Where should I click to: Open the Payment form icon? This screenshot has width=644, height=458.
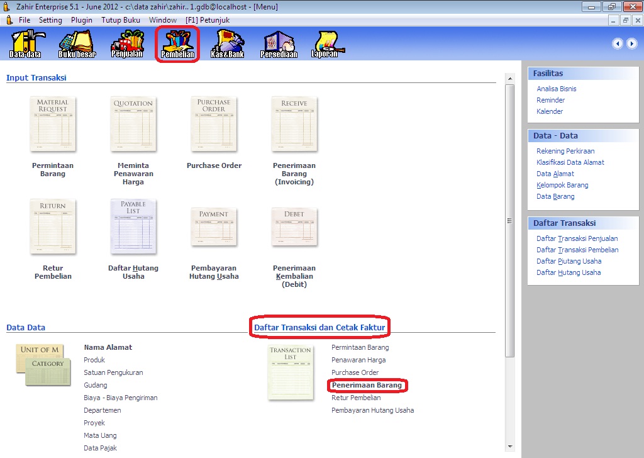pos(214,227)
